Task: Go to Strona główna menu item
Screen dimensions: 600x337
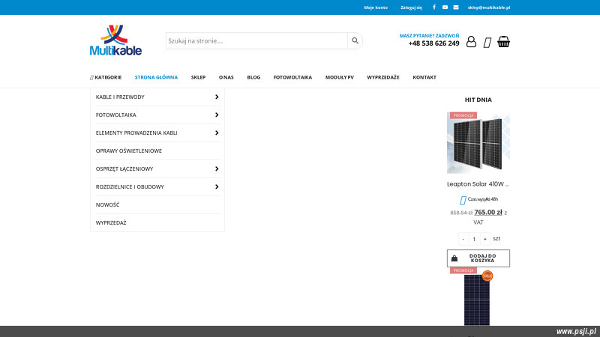Action: [x=156, y=77]
